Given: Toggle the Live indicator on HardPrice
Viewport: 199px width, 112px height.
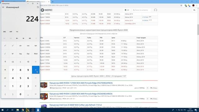Looking at the screenshot, I should pyautogui.click(x=127, y=10).
